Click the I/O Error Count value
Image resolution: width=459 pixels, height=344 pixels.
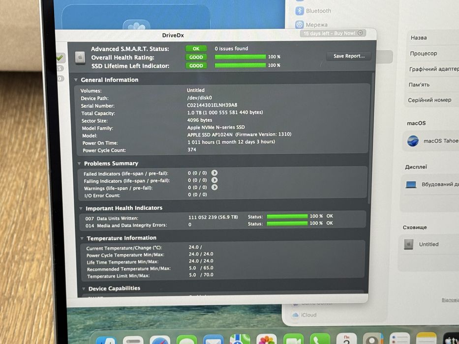[x=197, y=195]
